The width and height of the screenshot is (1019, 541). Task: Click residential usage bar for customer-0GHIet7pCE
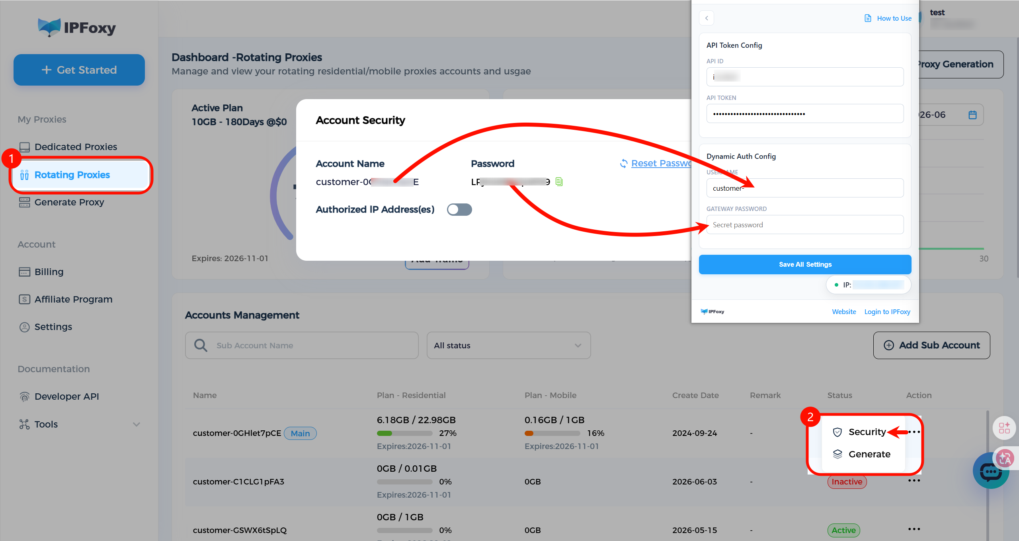pos(404,433)
